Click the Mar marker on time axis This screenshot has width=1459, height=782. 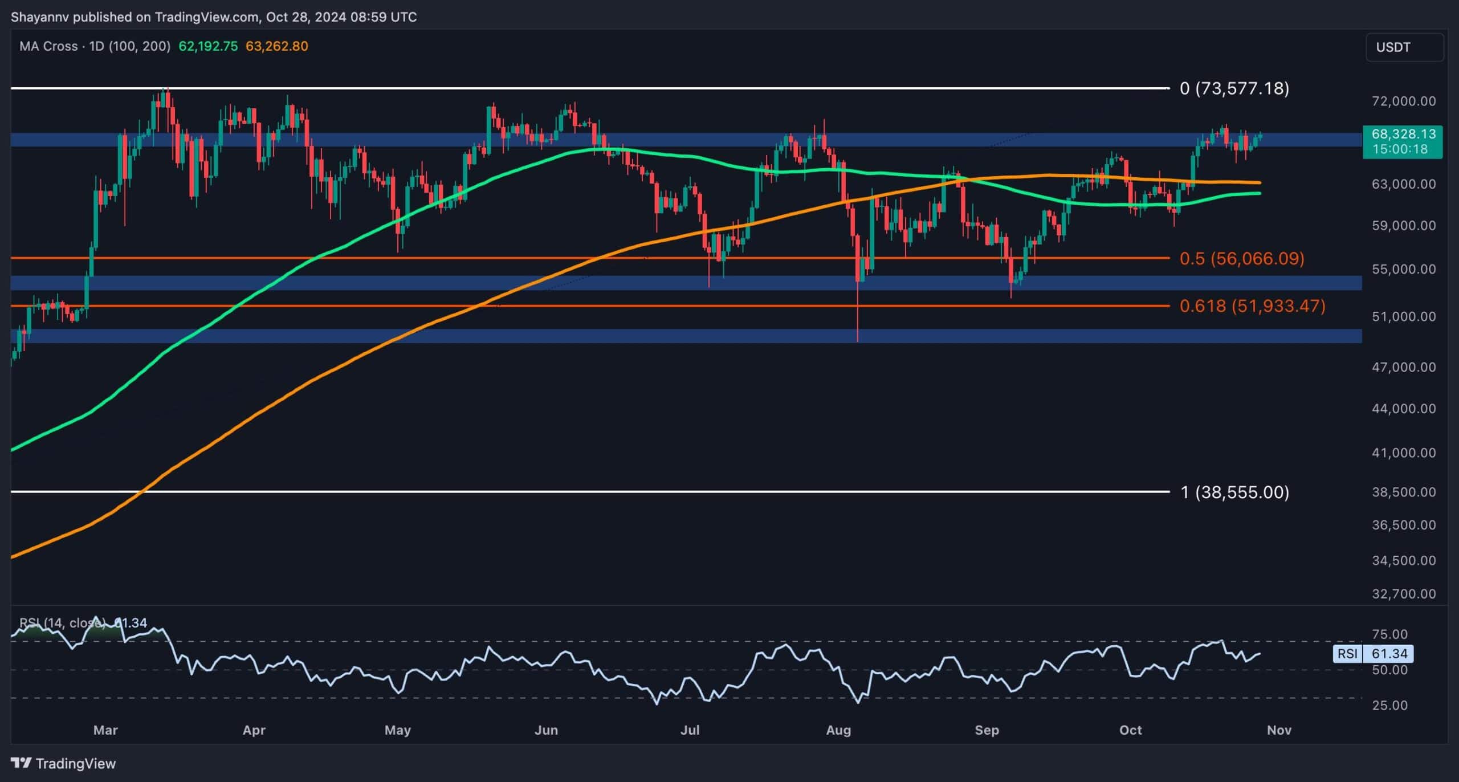point(105,730)
